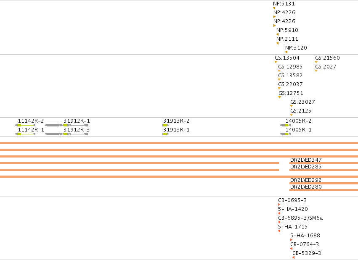The image size is (358, 260).
Task: Open the Df(2L)ED292 deletion bar
Action: (x=324, y=183)
